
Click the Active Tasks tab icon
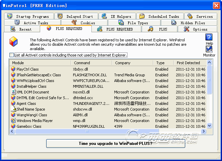17,23
